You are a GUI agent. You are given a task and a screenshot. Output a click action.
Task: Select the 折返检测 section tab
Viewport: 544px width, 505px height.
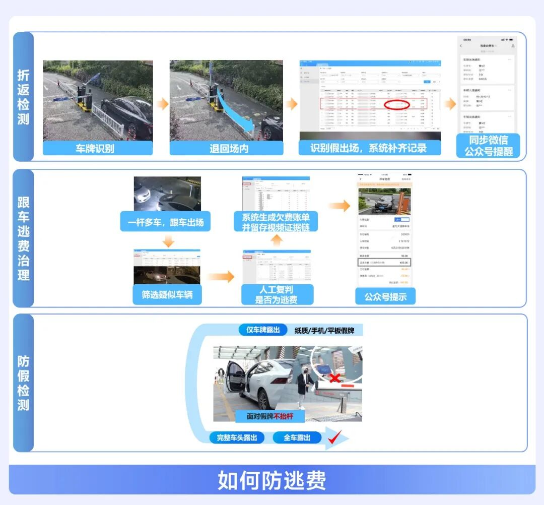pyautogui.click(x=24, y=97)
